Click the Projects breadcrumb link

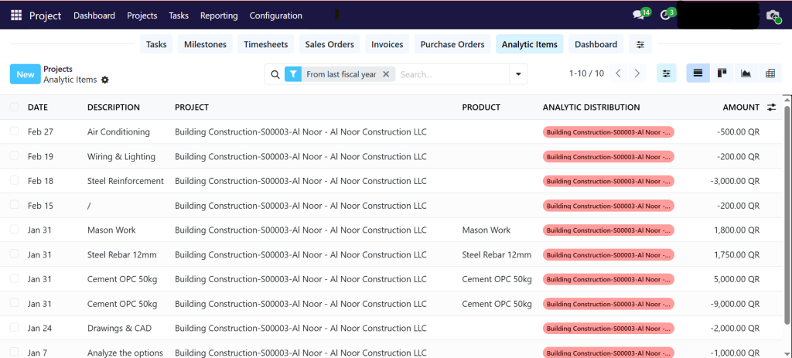point(57,69)
